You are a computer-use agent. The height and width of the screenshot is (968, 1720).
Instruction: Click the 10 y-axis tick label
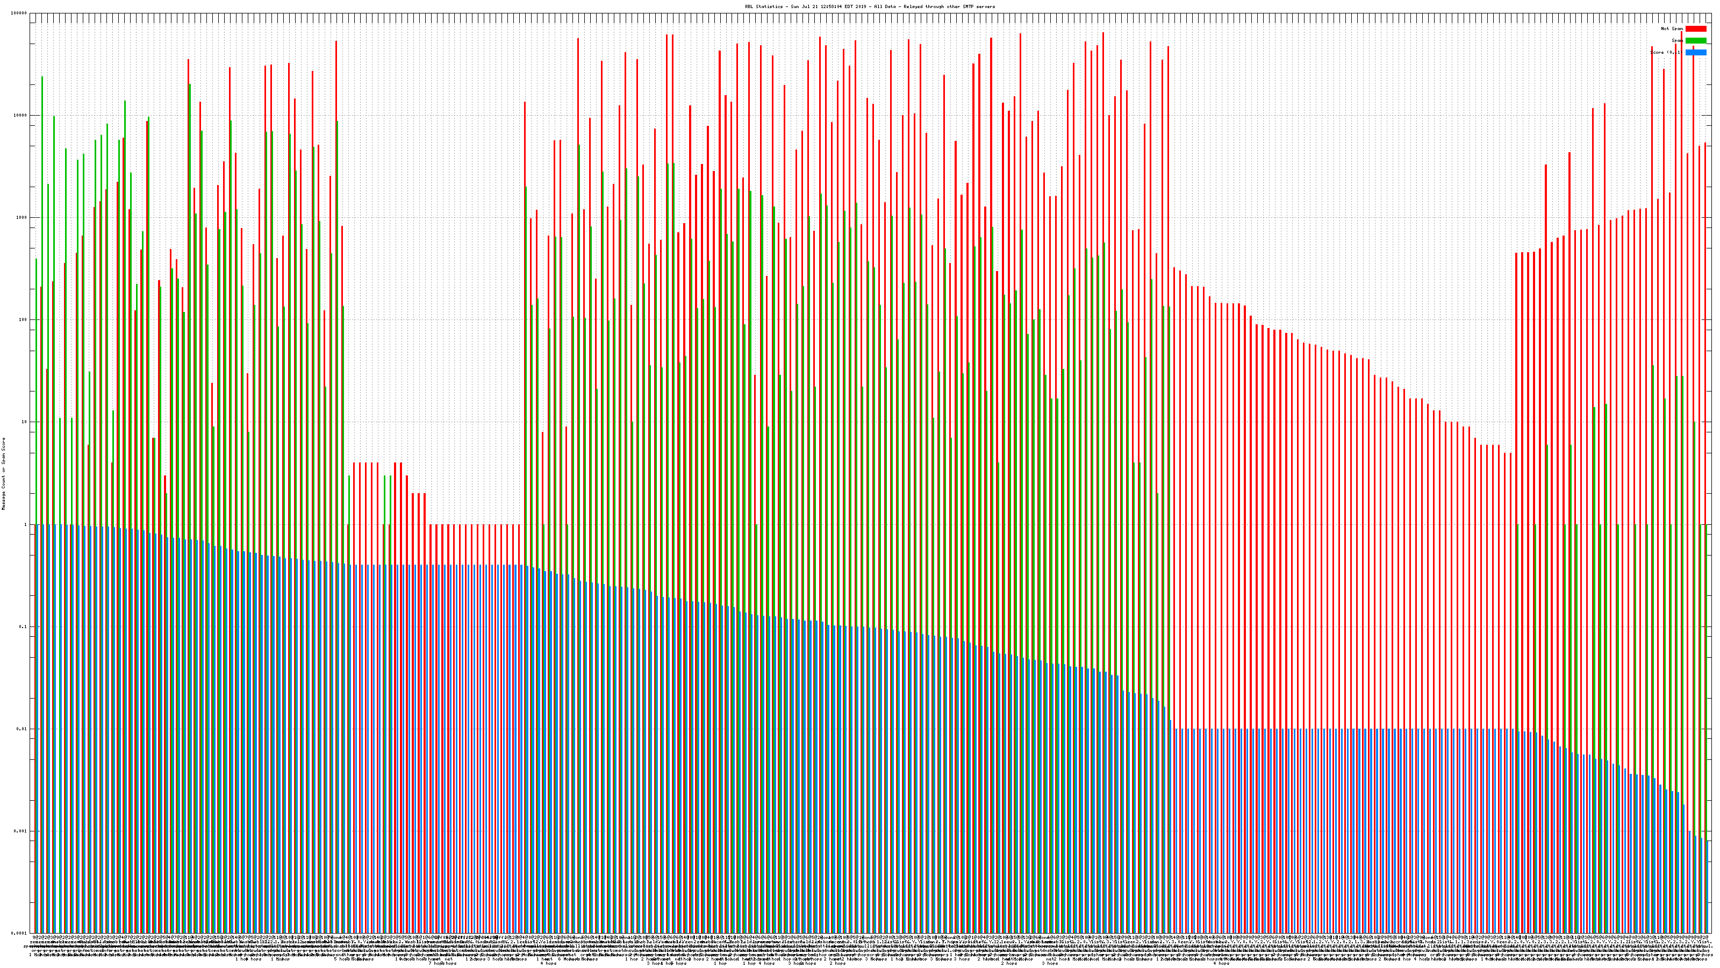coord(24,422)
